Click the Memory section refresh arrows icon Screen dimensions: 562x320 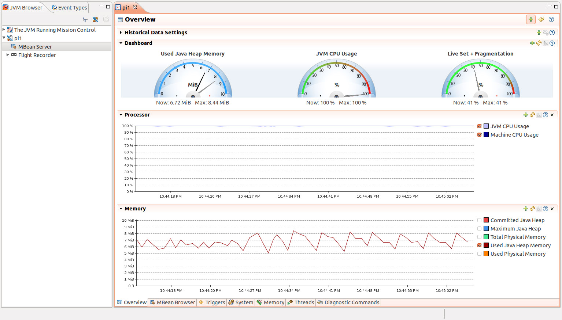[x=532, y=209]
